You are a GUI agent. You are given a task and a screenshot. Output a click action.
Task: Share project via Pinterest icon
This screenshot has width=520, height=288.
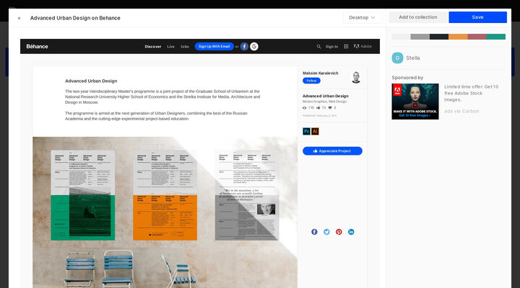pyautogui.click(x=339, y=232)
